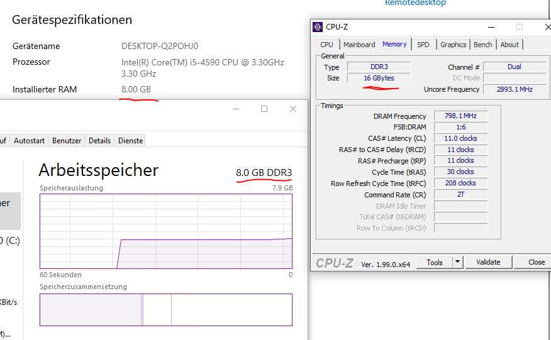Click the Uncore Frequency value 2893.1 MHz
The height and width of the screenshot is (340, 551).
pyautogui.click(x=514, y=89)
